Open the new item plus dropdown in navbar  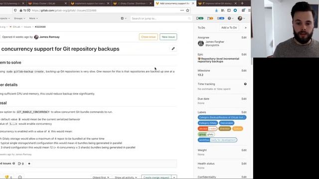(x=124, y=18)
